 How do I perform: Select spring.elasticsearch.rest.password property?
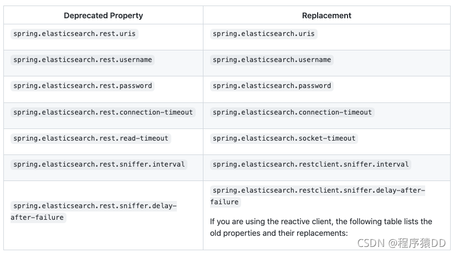point(83,86)
